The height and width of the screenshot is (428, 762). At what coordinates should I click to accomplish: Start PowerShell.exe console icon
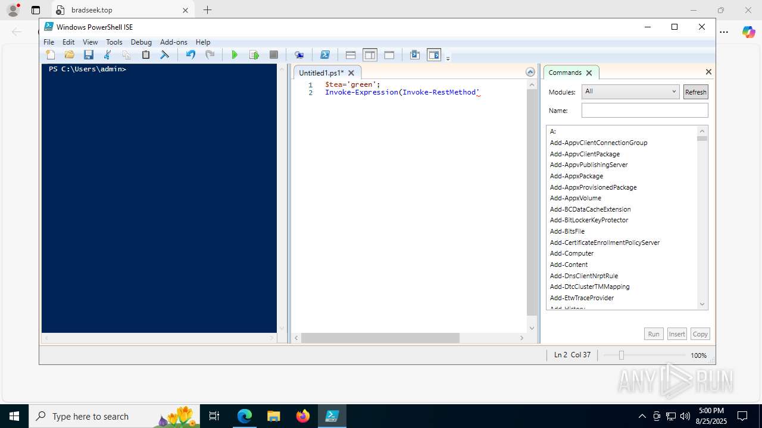point(324,55)
